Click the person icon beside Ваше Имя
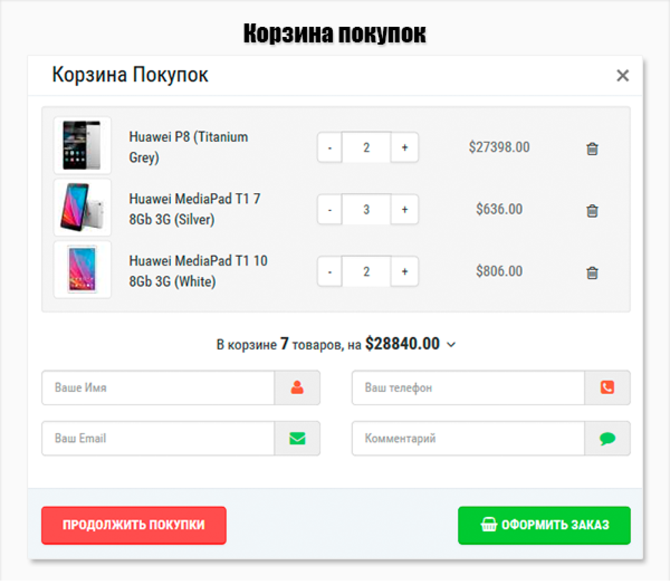The width and height of the screenshot is (670, 581). coord(297,387)
